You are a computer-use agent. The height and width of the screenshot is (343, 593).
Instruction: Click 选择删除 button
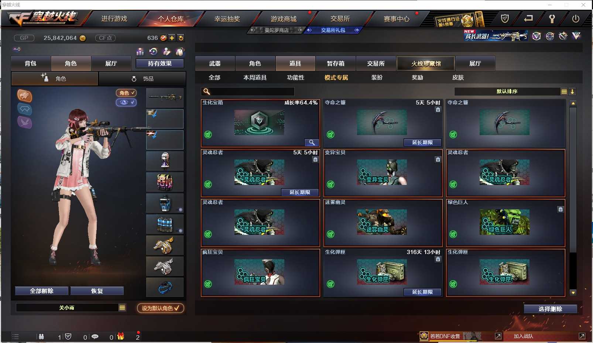click(550, 309)
